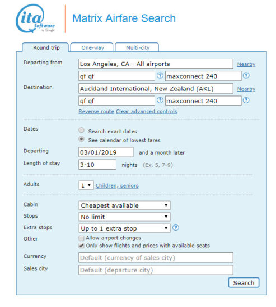The image size is (276, 307).
Task: Click the Departing date input field
Action: 106,152
